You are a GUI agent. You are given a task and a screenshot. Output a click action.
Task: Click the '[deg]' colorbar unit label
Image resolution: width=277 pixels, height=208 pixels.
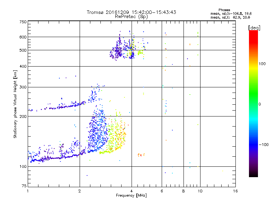(x=254, y=28)
